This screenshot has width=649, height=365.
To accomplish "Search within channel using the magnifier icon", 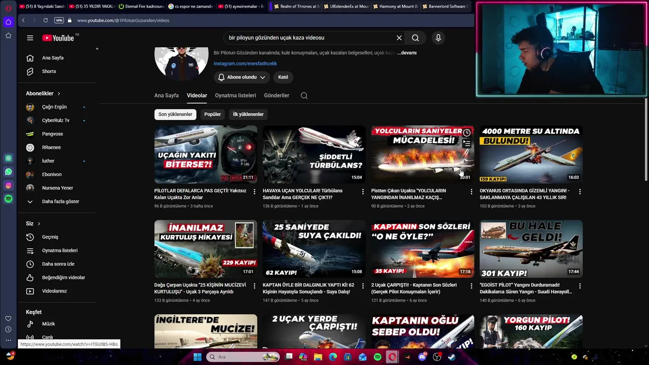I will (304, 95).
